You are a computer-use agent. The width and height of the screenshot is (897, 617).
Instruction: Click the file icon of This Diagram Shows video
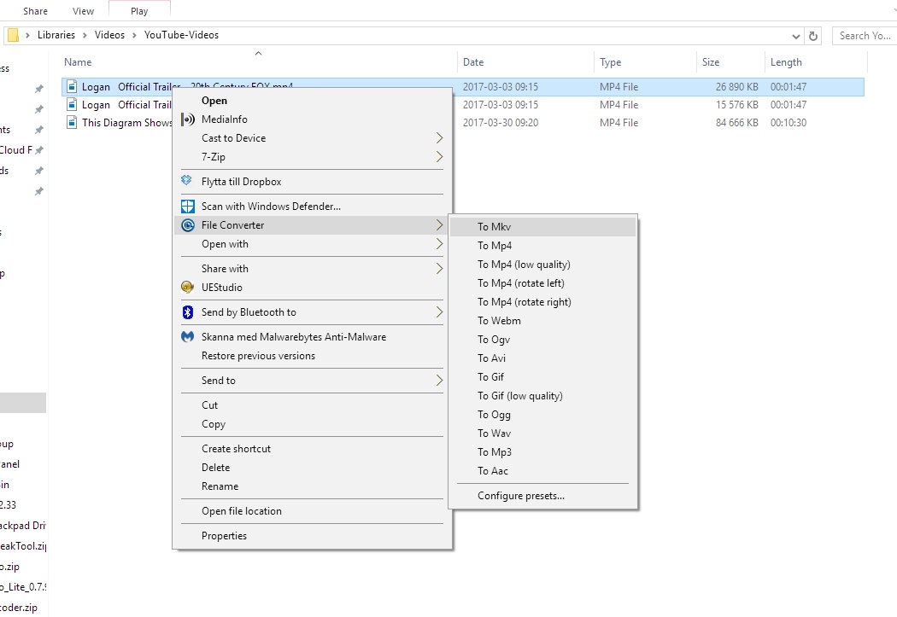coord(72,122)
